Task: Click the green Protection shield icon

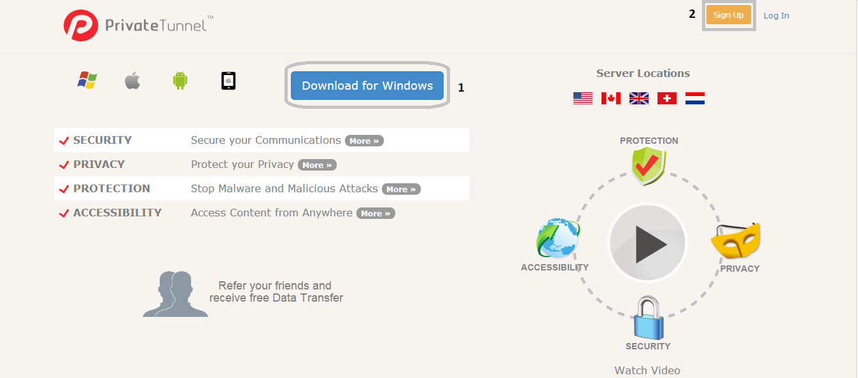Action: [649, 166]
